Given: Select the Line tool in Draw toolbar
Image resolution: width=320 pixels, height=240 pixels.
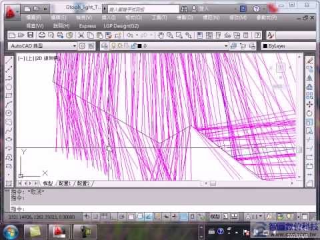Looking at the screenshot, I should click(9, 60).
